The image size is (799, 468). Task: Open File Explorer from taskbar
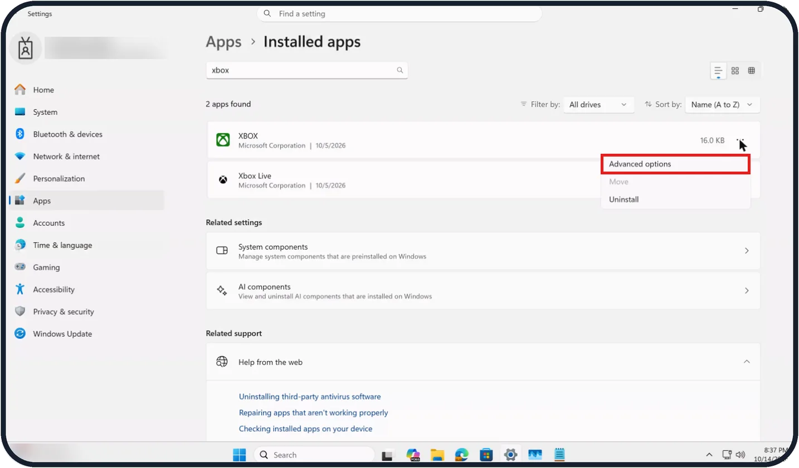pyautogui.click(x=437, y=455)
